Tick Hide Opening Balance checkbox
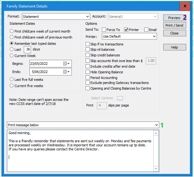 [x=87, y=72]
